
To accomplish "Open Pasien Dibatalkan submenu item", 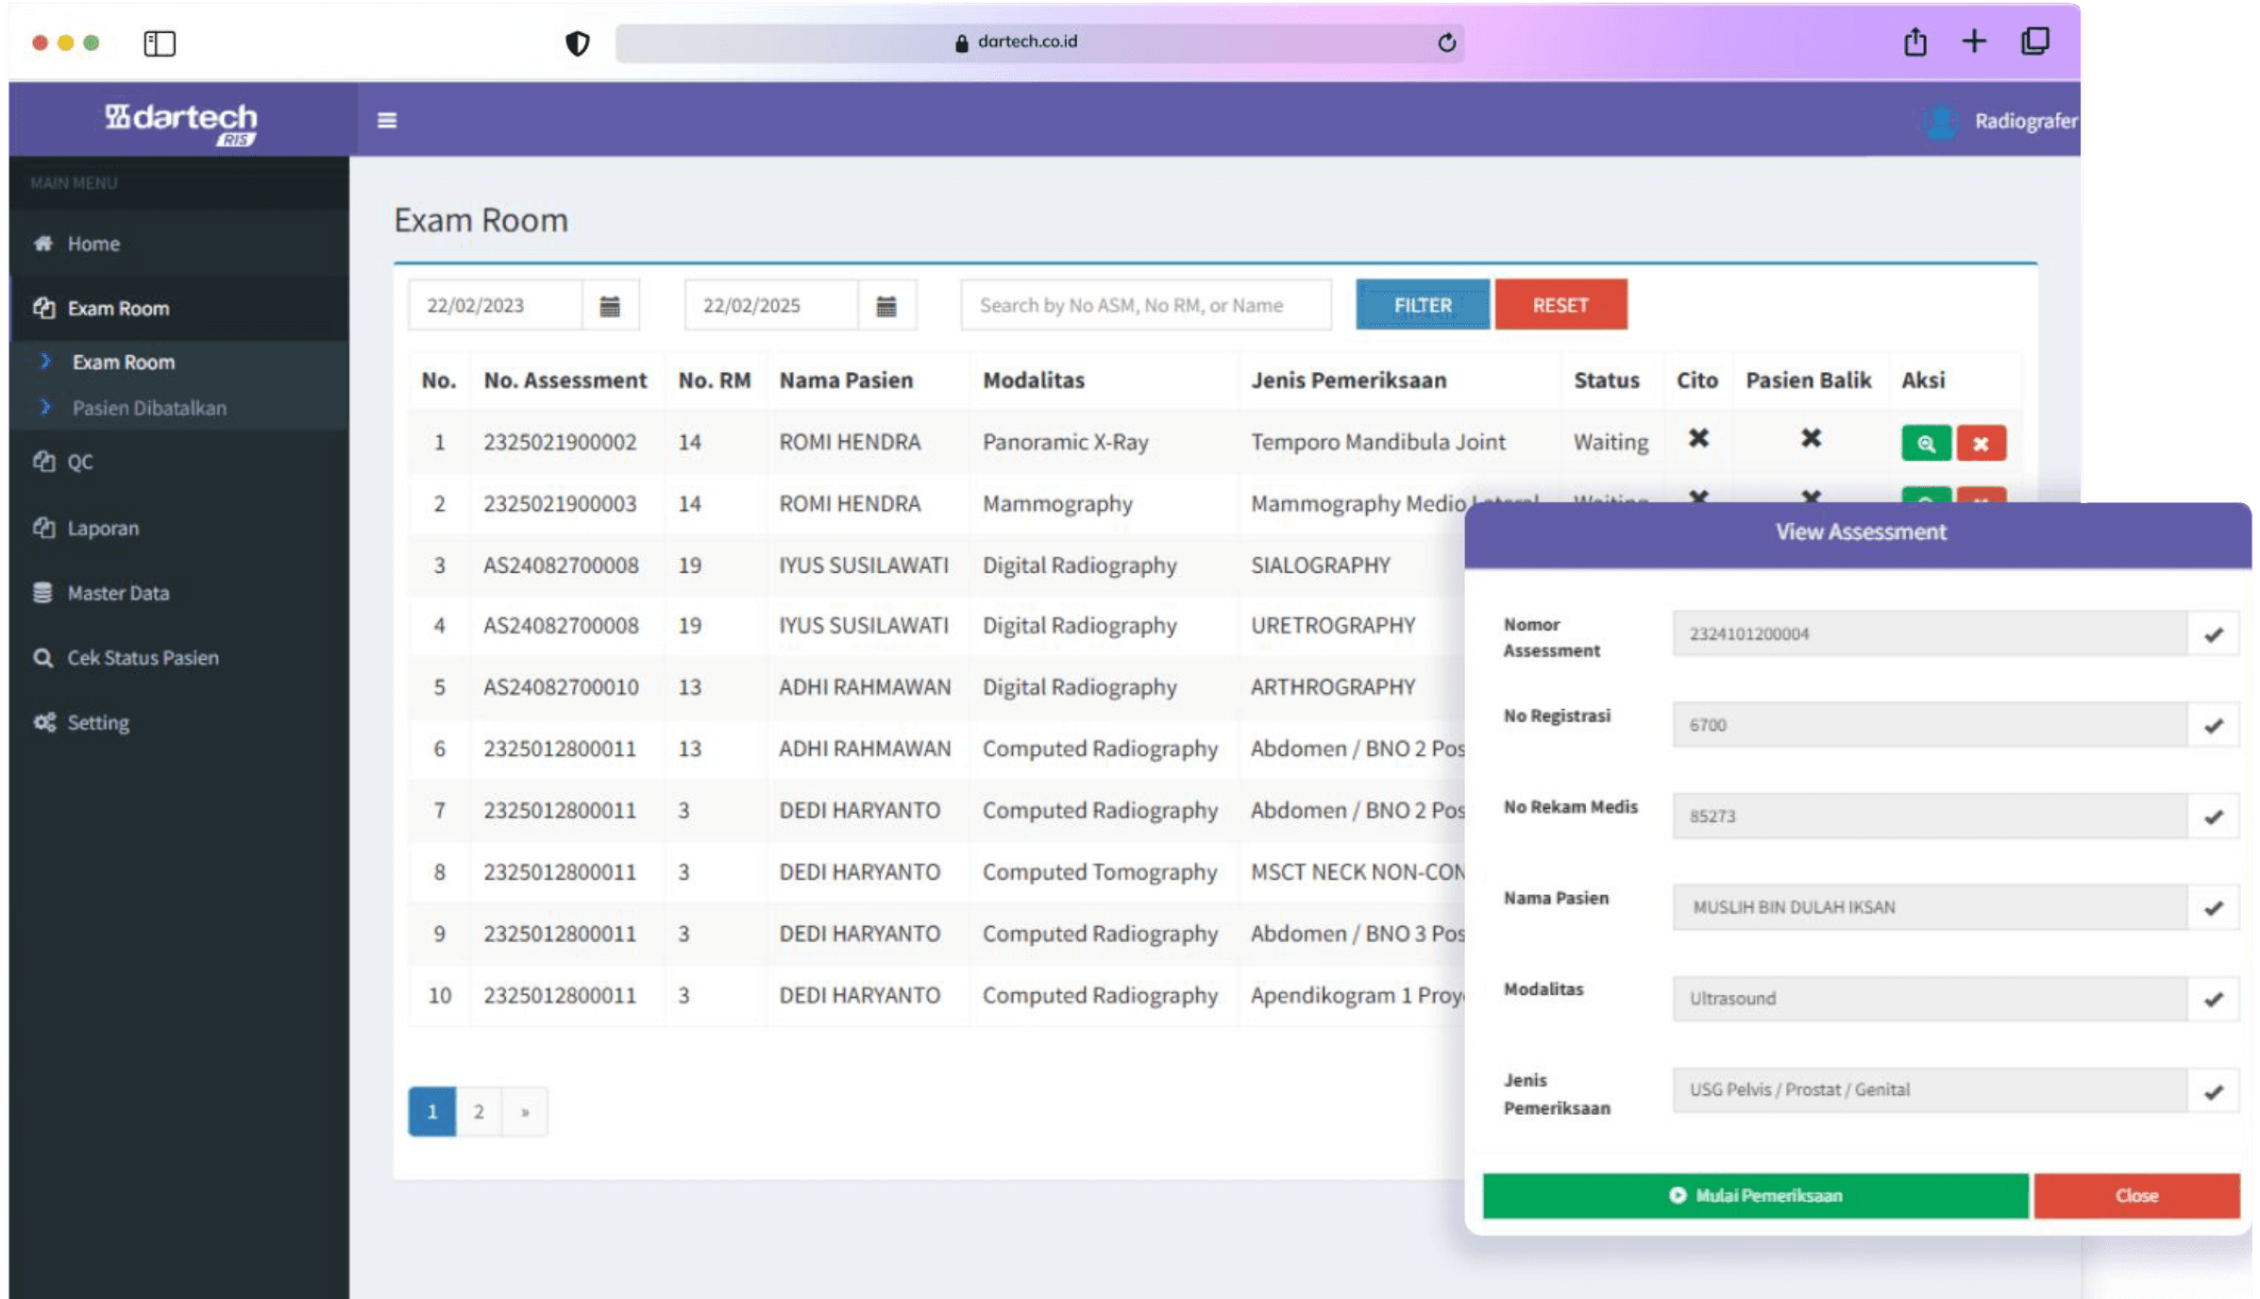I will coord(149,408).
